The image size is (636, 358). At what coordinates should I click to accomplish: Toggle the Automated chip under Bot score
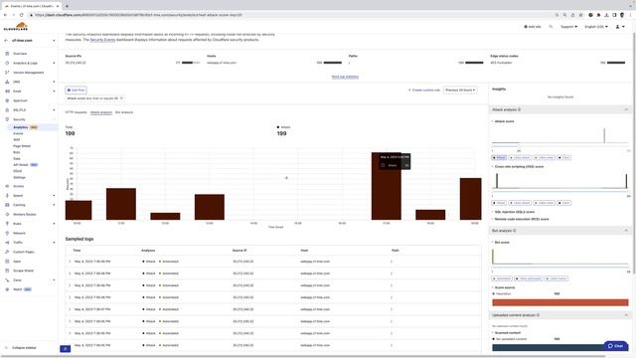coord(502,278)
